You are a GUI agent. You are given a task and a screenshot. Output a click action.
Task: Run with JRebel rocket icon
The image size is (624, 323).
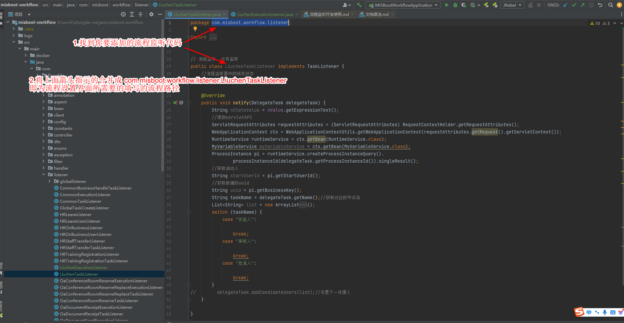click(x=486, y=5)
